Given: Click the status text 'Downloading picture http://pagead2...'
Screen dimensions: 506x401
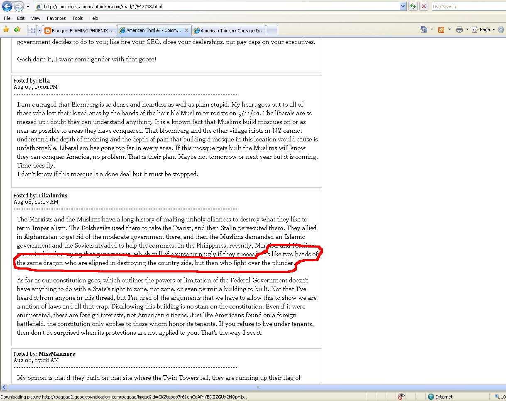Looking at the screenshot, I should click(x=125, y=396).
